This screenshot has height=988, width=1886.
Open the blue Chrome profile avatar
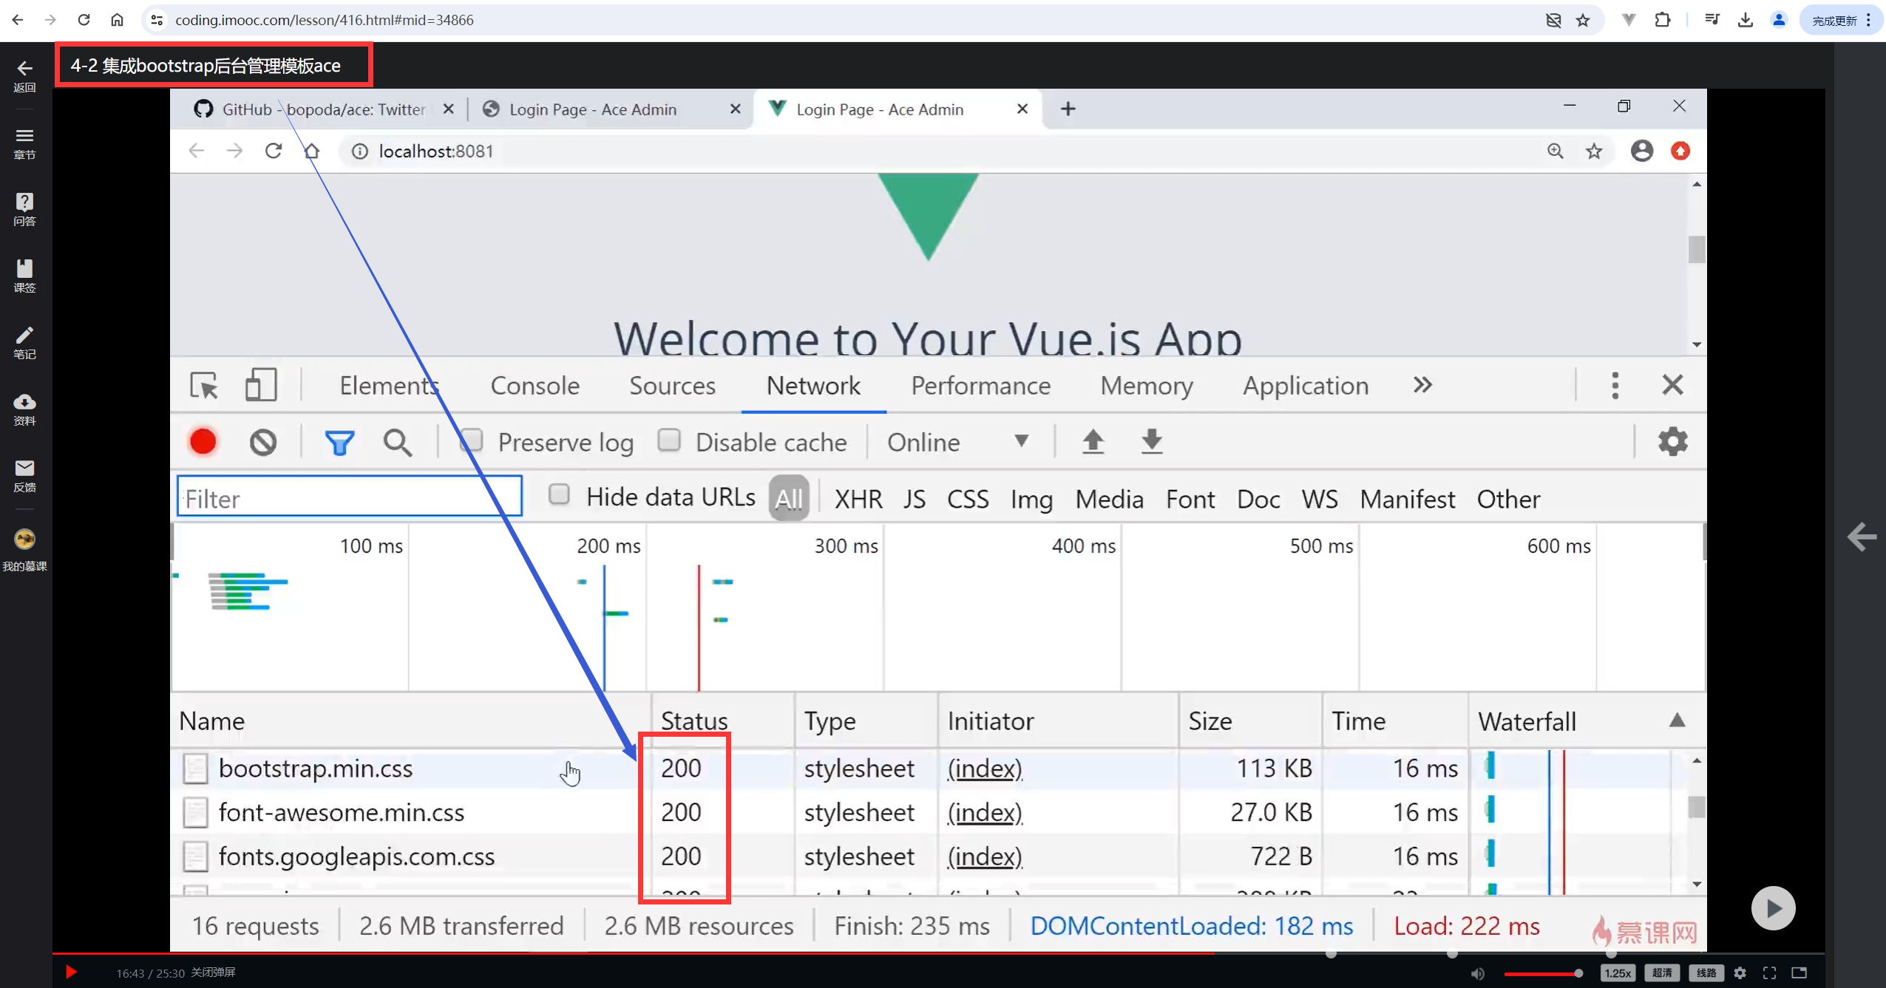tap(1780, 20)
